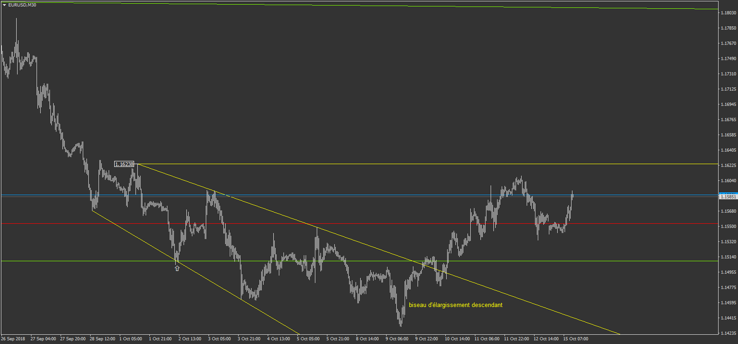Click price axis value 1.18030
The image size is (738, 344).
point(728,13)
